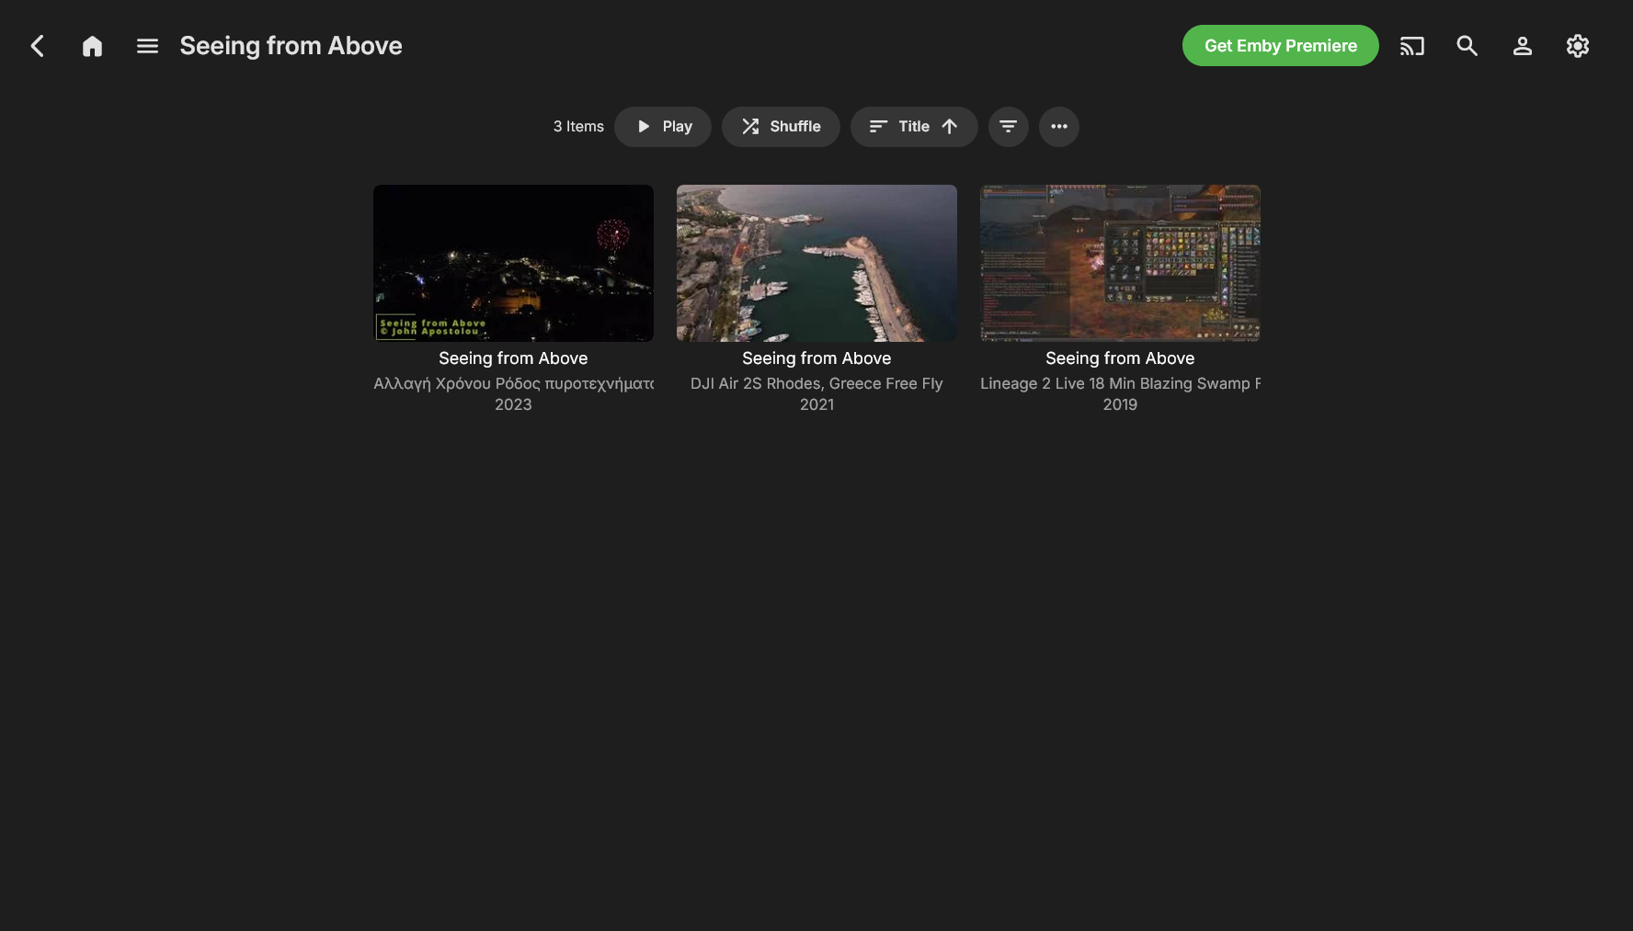Open the Home screen icon
This screenshot has width=1633, height=931.
click(x=92, y=46)
